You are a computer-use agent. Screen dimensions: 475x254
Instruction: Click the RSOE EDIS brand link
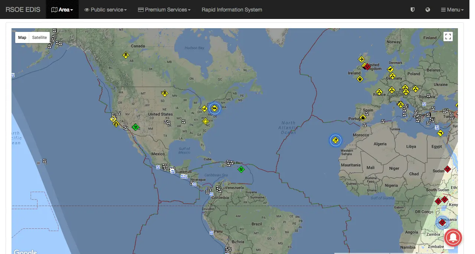coord(23,10)
